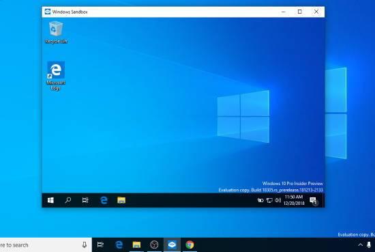Open the Recycle Bin icon in Sandbox
This screenshot has height=252, width=375.
point(56,33)
